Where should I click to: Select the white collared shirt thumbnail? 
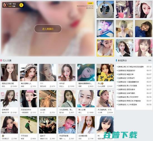(x=124, y=48)
